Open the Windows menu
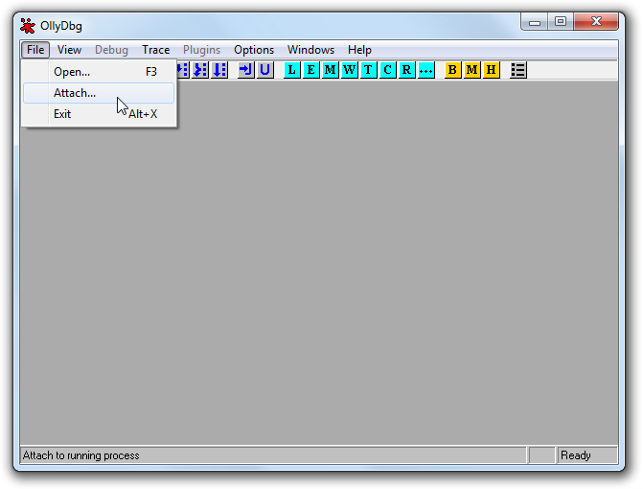This screenshot has height=489, width=643. [310, 50]
